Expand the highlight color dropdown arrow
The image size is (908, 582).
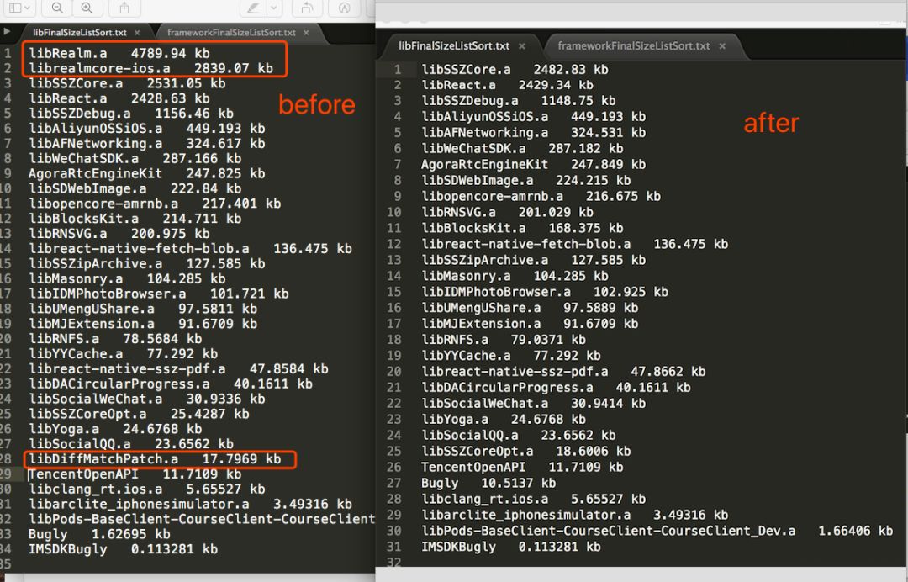point(273,8)
